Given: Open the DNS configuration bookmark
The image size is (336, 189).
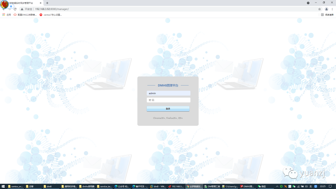Looking at the screenshot, I should click(x=25, y=15).
